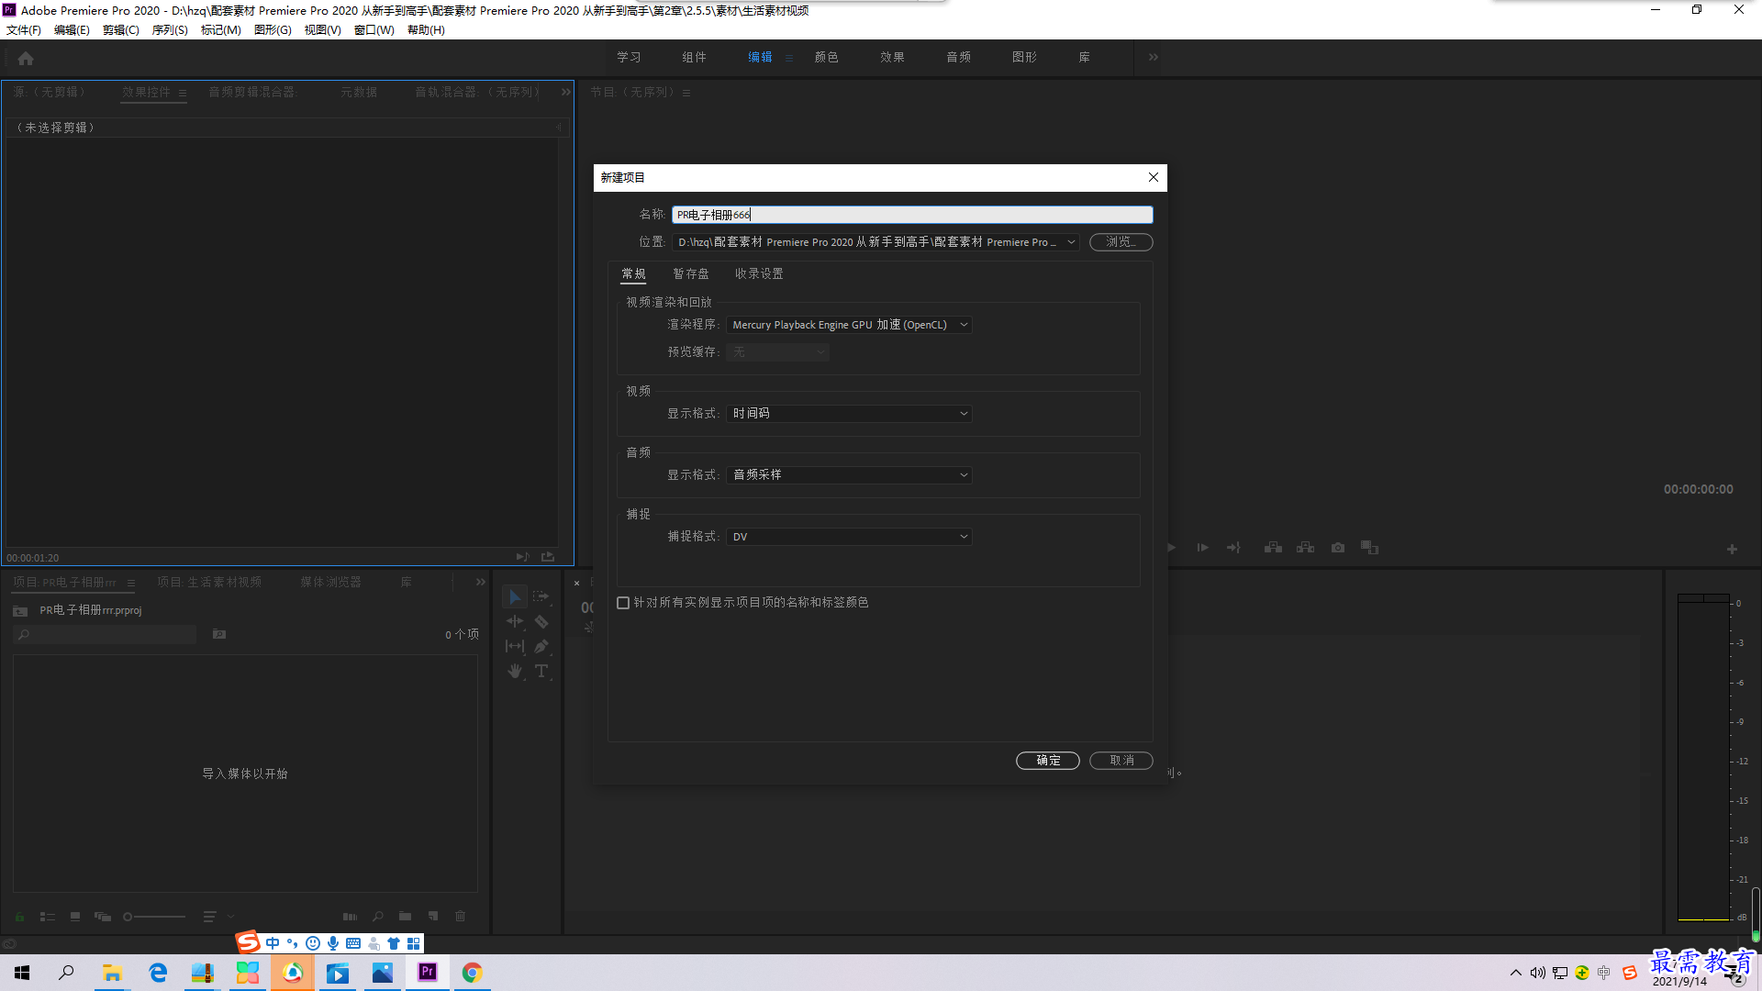
Task: Select the Track Select Forward tool
Action: [541, 596]
